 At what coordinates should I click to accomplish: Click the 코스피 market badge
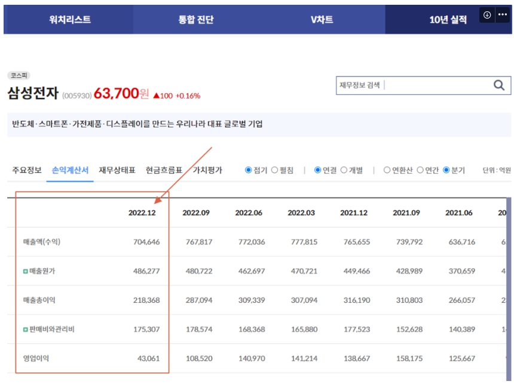[x=19, y=76]
